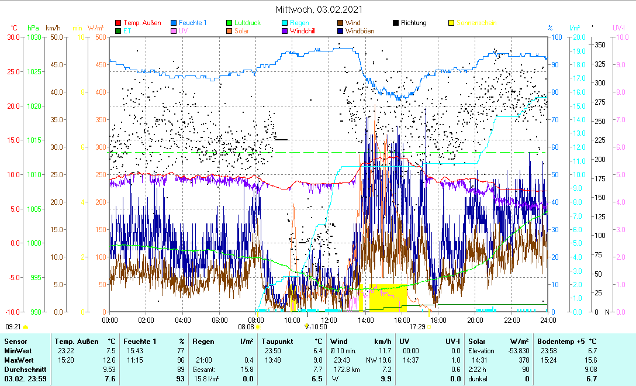The height and width of the screenshot is (386, 636).
Task: Click the green Luftdruck legend square
Action: pos(229,23)
